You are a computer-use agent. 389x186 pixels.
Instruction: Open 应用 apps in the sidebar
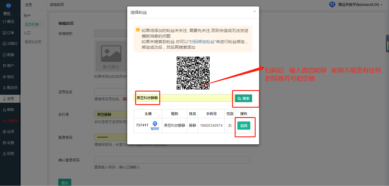click(x=9, y=132)
